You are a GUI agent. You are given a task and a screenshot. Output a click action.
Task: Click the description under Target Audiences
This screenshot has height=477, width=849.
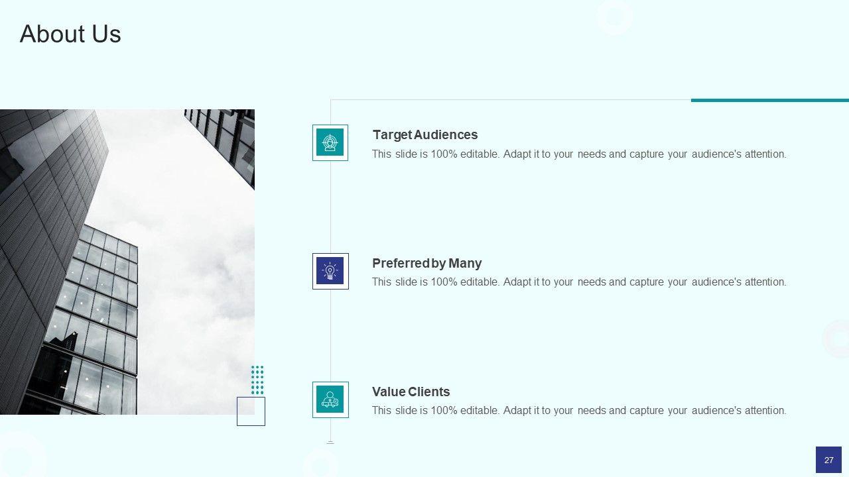579,154
